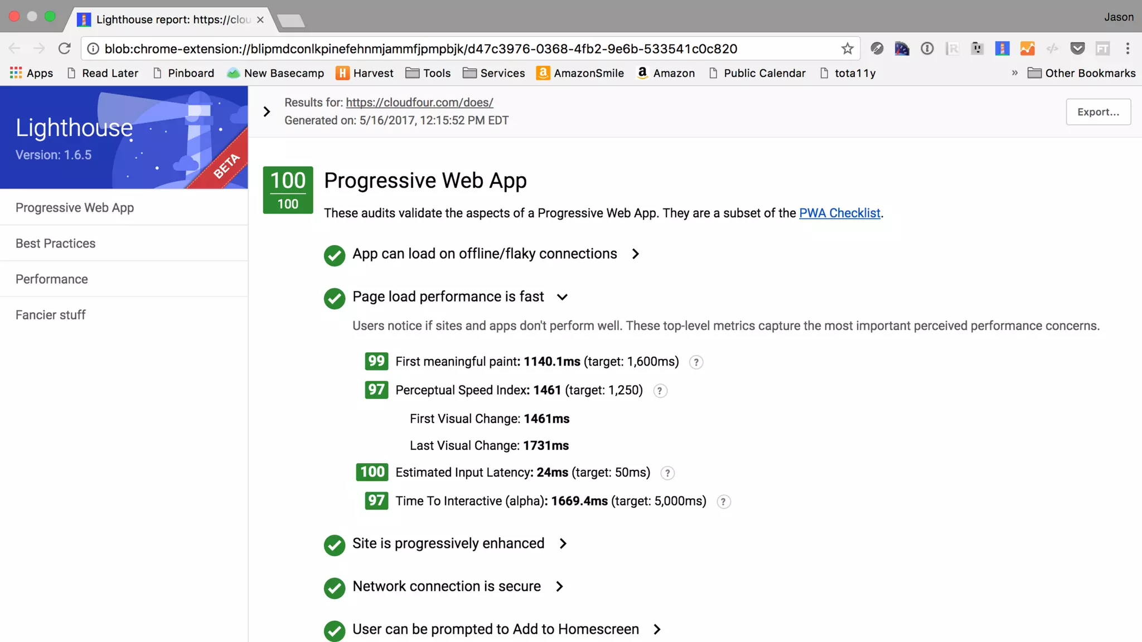
Task: Click the Export... button
Action: coord(1098,111)
